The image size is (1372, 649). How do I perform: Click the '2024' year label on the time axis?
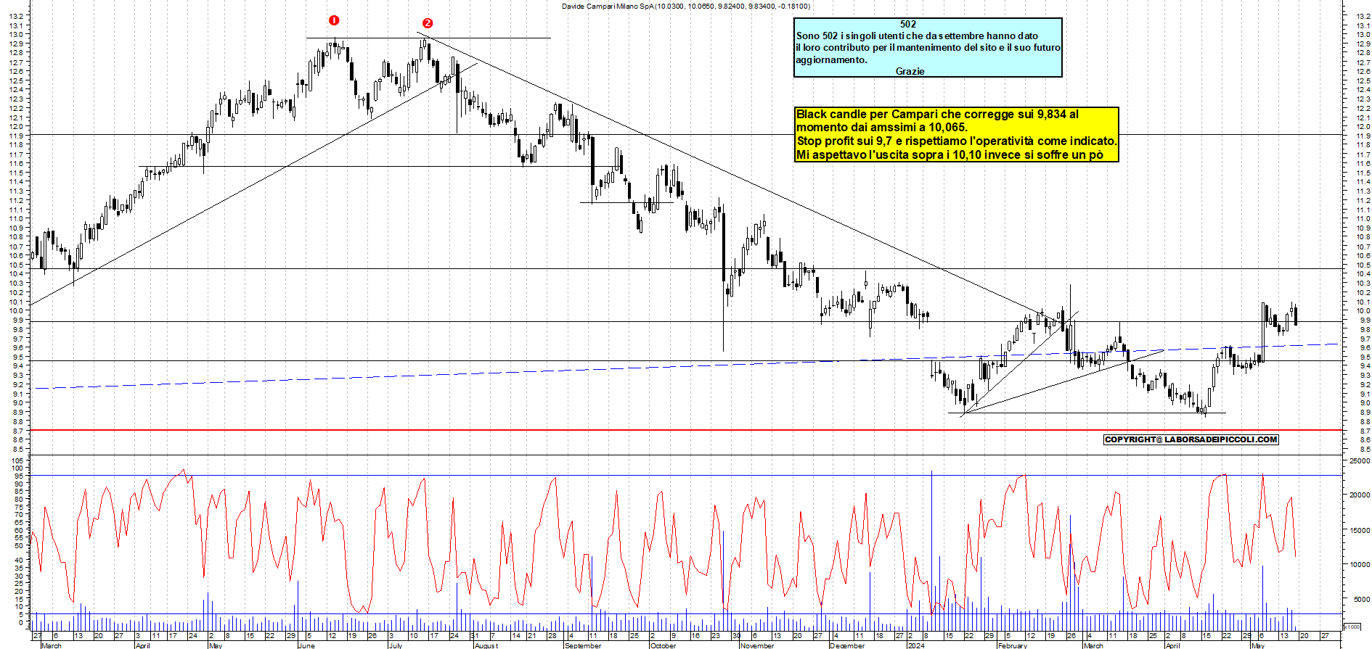(x=916, y=645)
